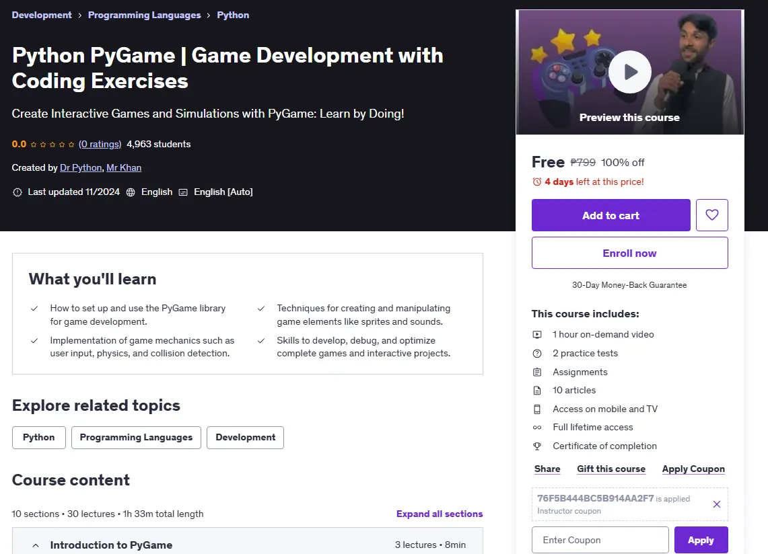The image size is (768, 554).
Task: Click the Assignments clipboard icon
Action: (537, 372)
